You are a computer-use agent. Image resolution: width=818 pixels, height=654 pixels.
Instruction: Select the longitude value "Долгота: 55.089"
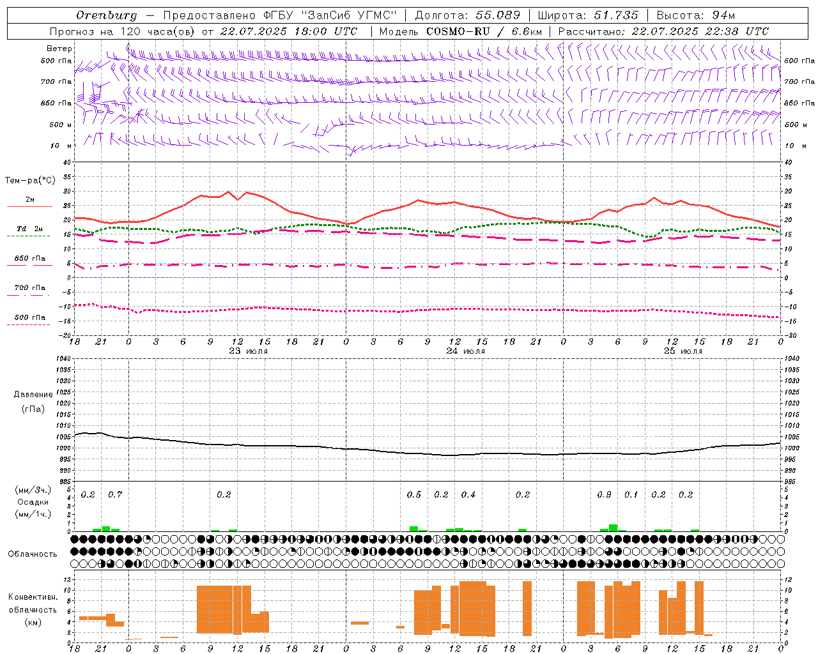click(x=467, y=15)
